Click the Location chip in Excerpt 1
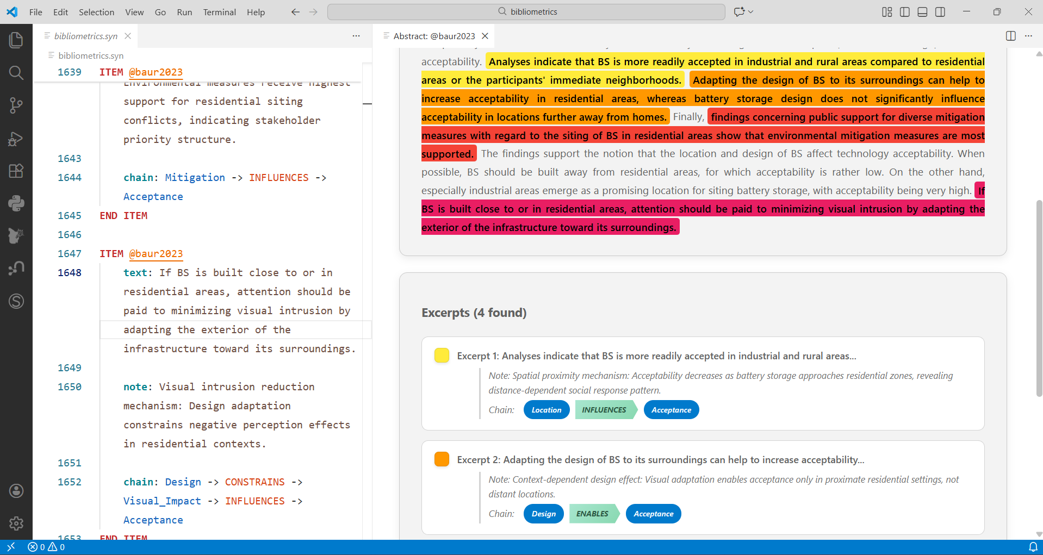Image resolution: width=1043 pixels, height=555 pixels. (546, 410)
